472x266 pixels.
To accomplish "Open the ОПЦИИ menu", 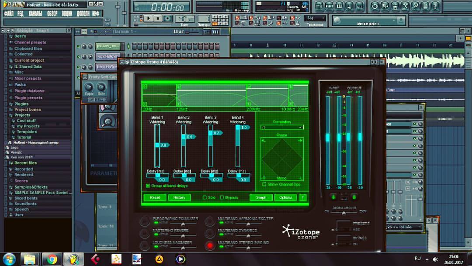I will 67,14.
